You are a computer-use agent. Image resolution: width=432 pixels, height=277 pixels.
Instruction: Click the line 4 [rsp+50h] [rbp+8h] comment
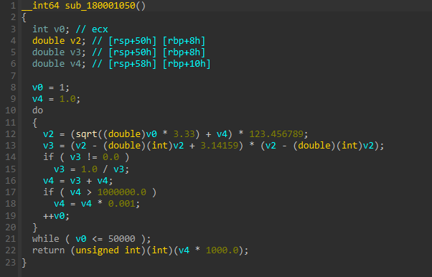[149, 40]
